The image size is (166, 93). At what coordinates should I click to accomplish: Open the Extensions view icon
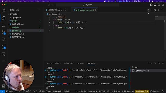(4, 47)
